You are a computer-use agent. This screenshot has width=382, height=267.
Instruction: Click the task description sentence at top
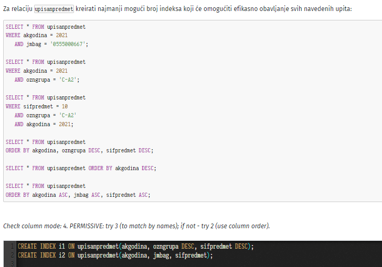(177, 9)
